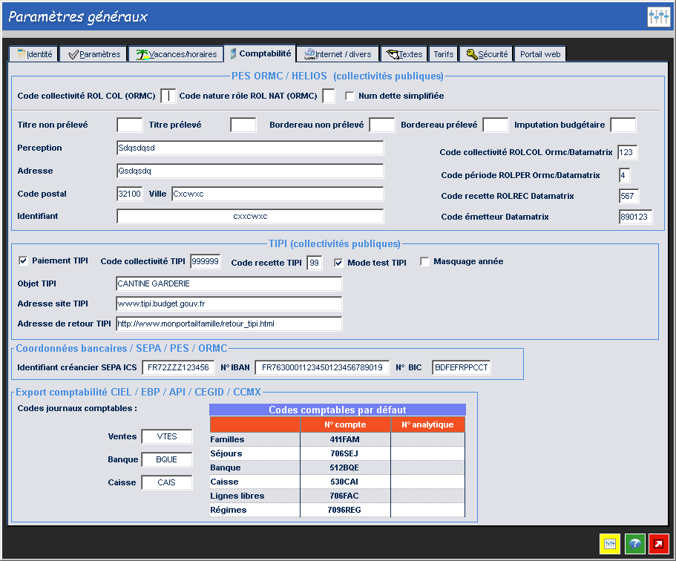This screenshot has height=561, width=676.
Task: Open the Internet / divers tab
Action: click(337, 54)
